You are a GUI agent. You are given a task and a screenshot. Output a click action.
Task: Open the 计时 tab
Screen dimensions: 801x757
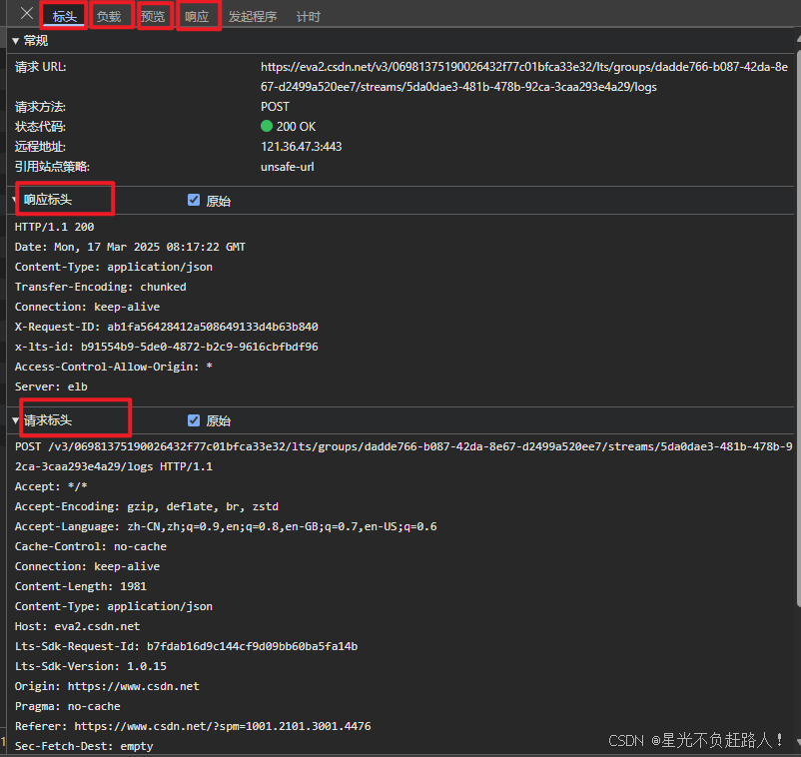pyautogui.click(x=308, y=17)
